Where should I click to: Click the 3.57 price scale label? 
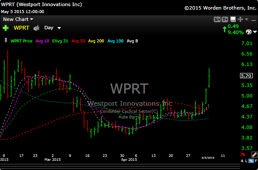coord(247,148)
